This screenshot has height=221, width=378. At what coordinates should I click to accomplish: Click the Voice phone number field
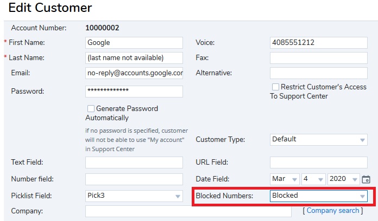[x=318, y=43]
